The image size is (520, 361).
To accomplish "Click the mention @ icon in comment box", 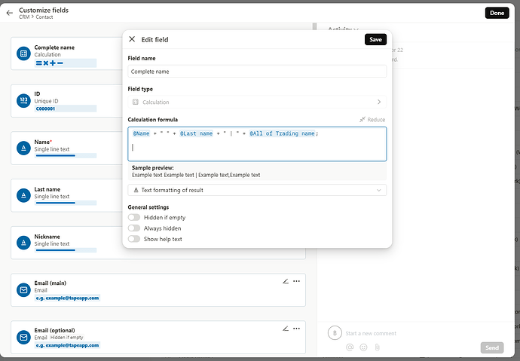I will point(350,347).
